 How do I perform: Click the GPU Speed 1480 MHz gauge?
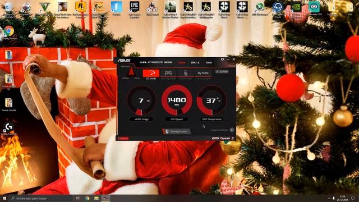click(x=177, y=100)
